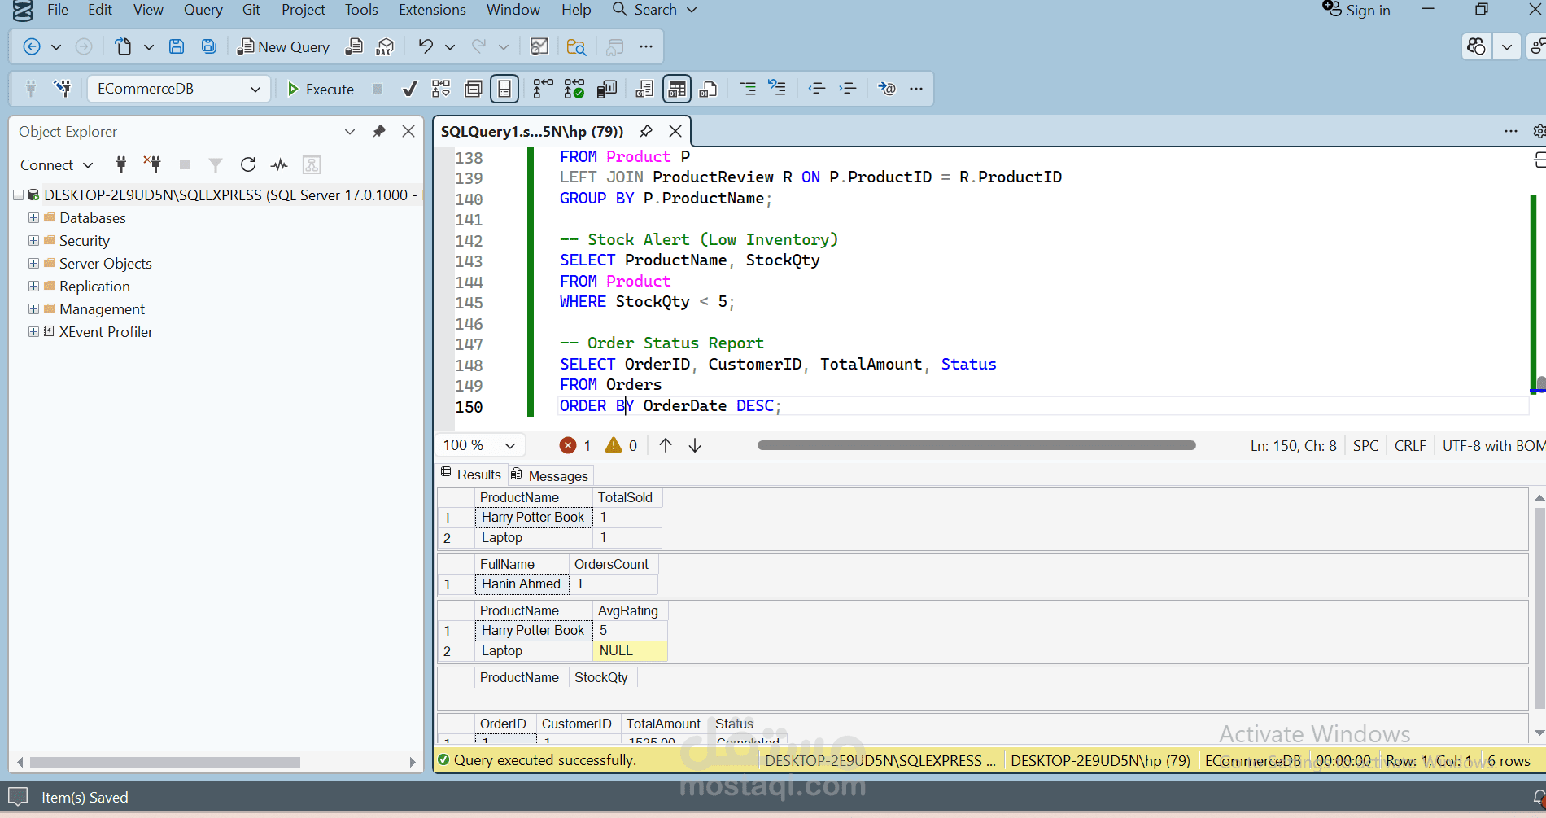
Task: Go to next issue down arrow
Action: (x=695, y=445)
